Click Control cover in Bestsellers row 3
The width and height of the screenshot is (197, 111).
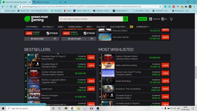coord(34,73)
